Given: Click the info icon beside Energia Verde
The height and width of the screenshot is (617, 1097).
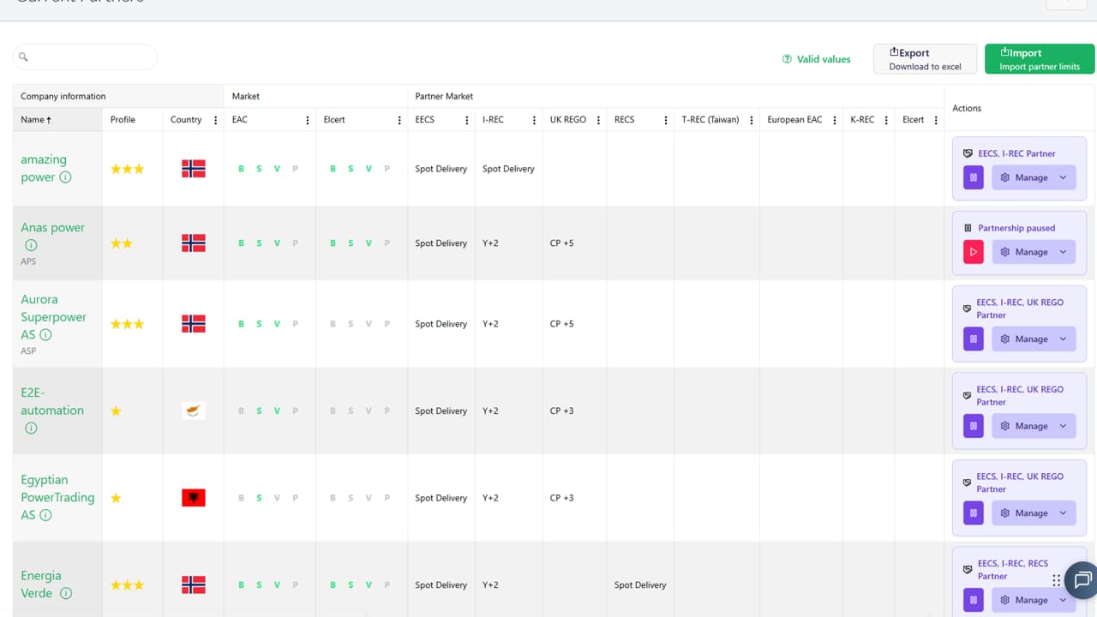Looking at the screenshot, I should (x=66, y=593).
